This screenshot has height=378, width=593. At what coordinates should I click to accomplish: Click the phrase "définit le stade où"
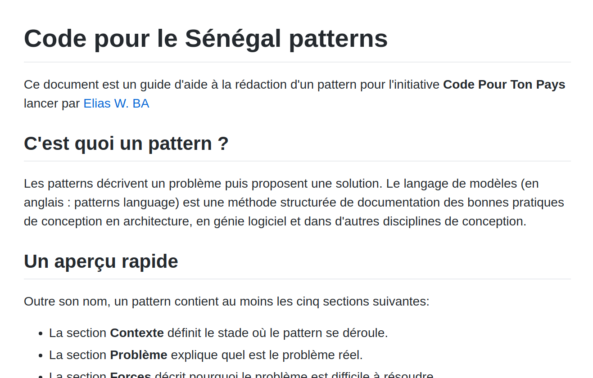(x=217, y=333)
